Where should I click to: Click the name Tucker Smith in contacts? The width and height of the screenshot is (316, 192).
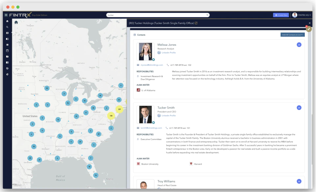[x=166, y=108]
